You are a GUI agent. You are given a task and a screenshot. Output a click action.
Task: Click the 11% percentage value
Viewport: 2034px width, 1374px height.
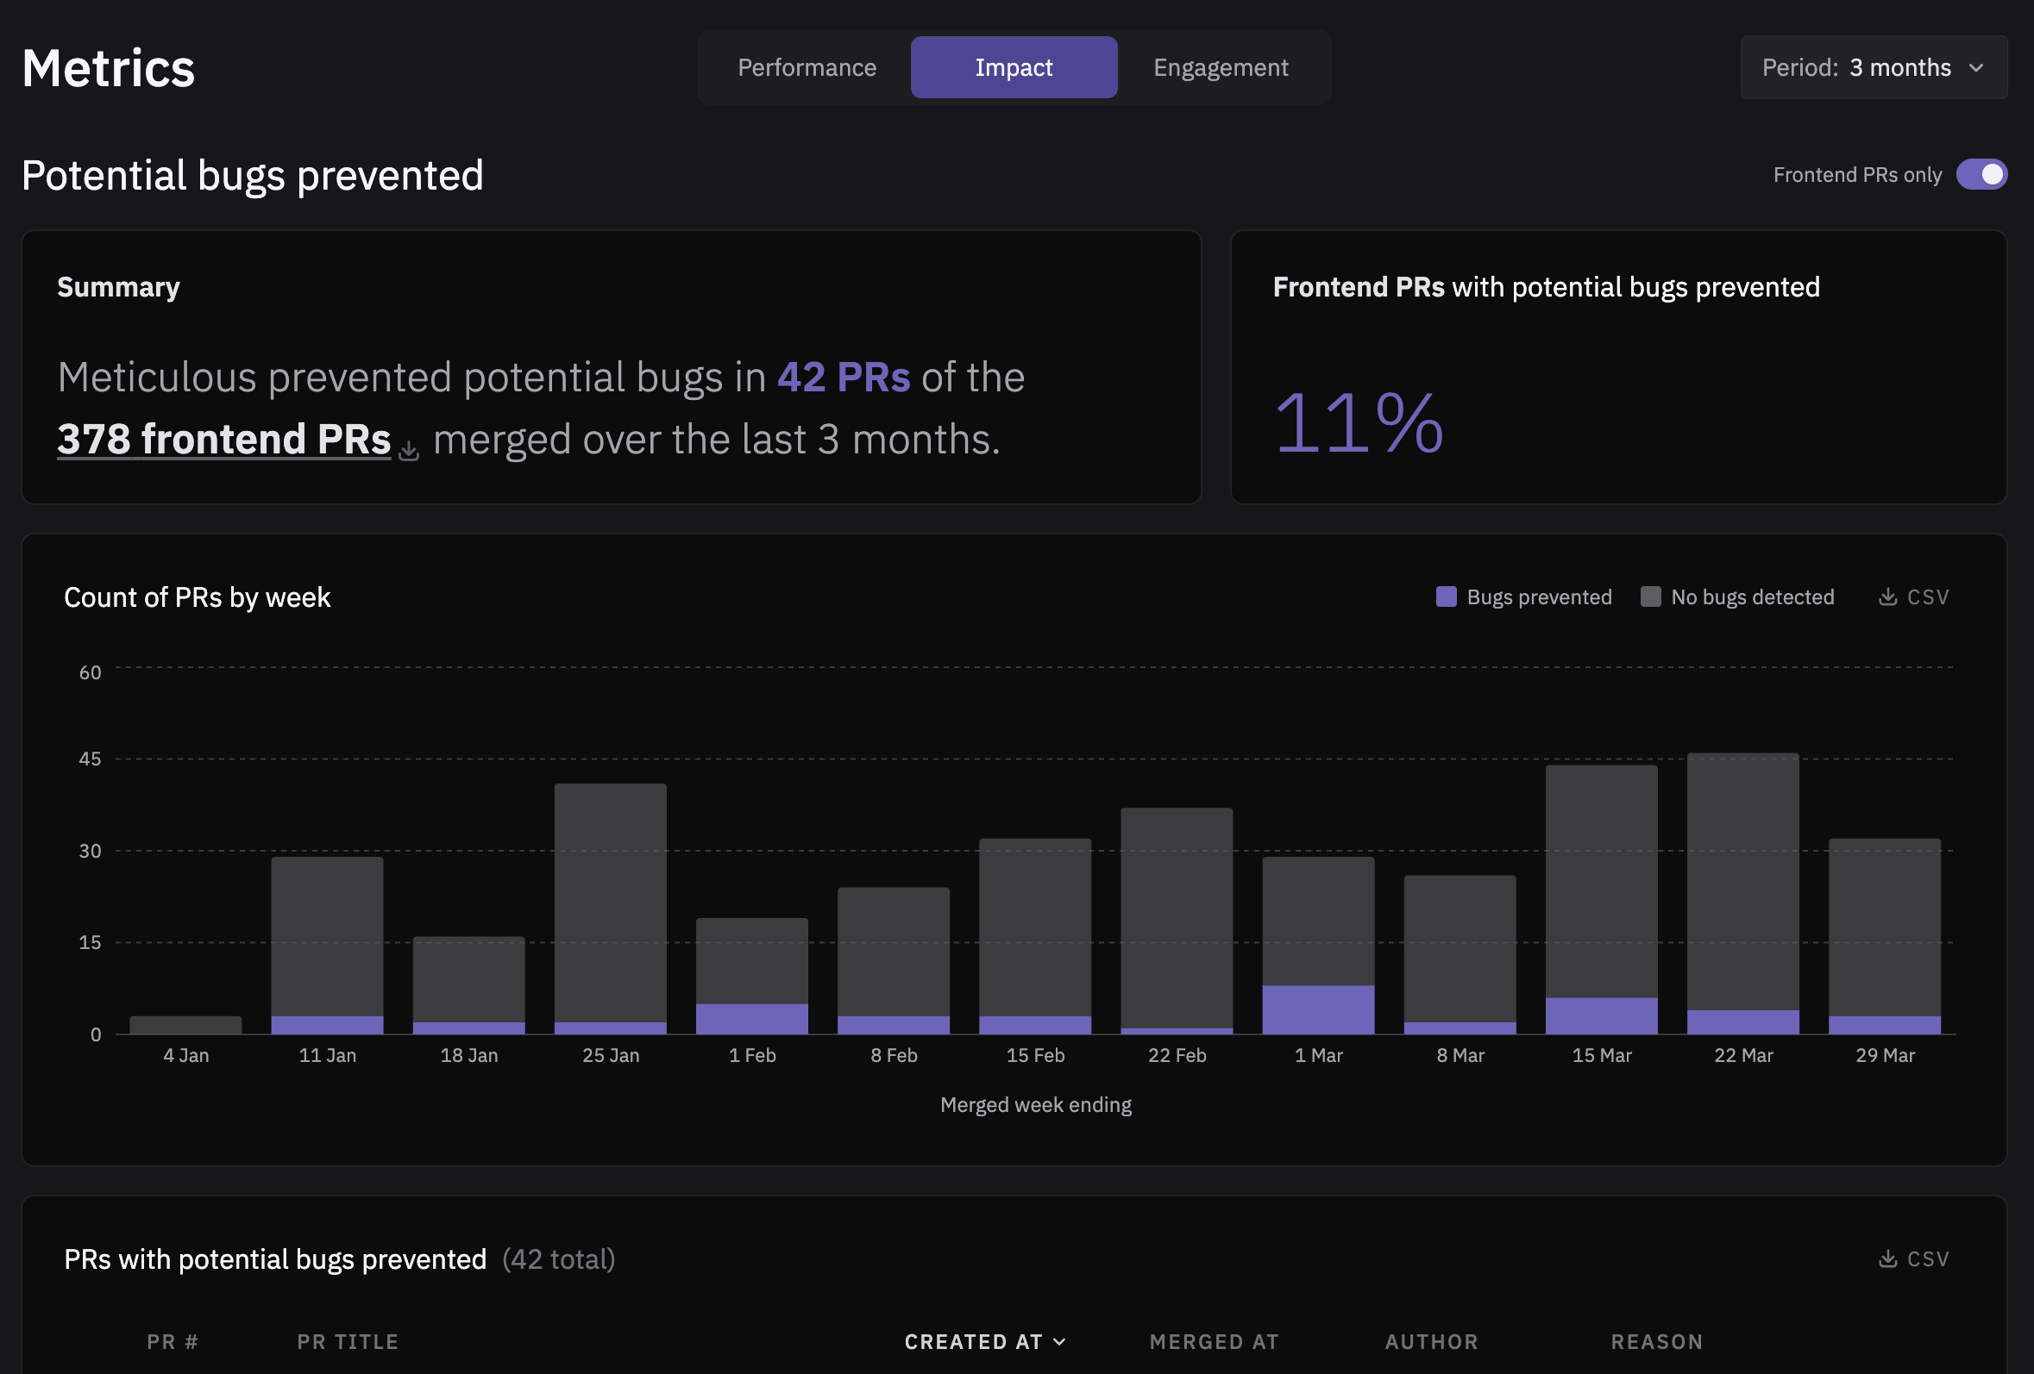1359,423
